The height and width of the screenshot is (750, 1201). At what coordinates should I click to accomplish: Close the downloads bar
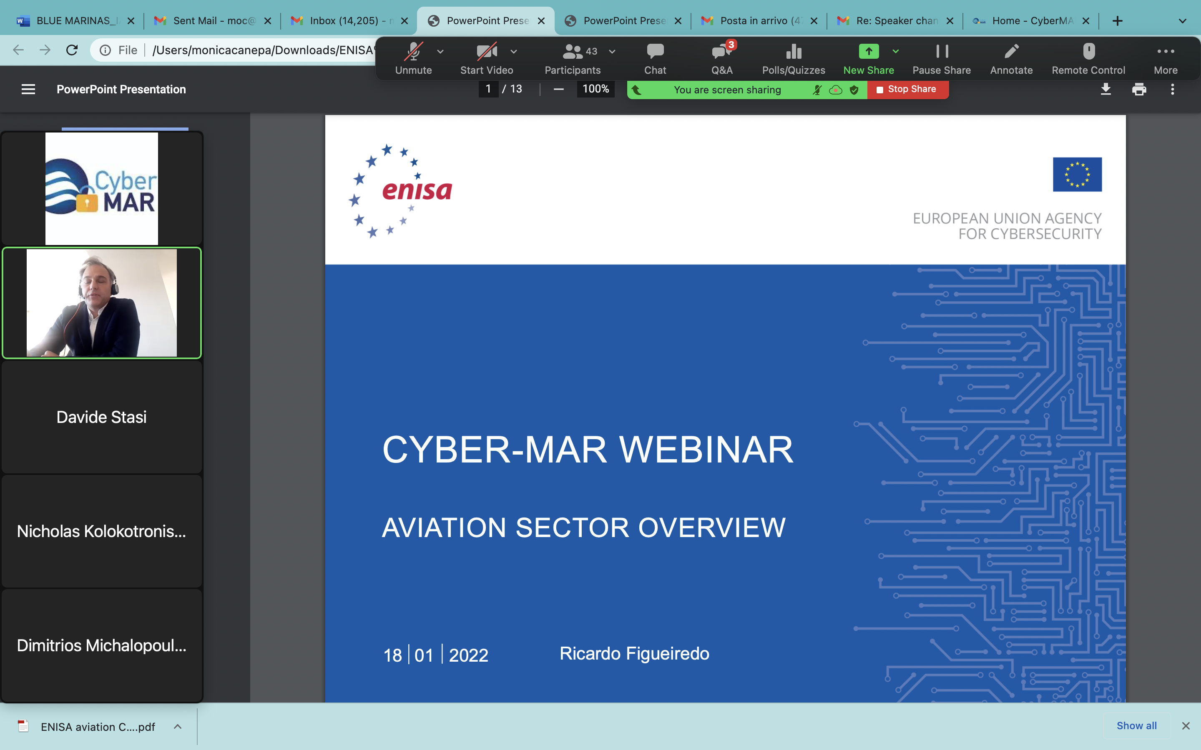[x=1186, y=726]
